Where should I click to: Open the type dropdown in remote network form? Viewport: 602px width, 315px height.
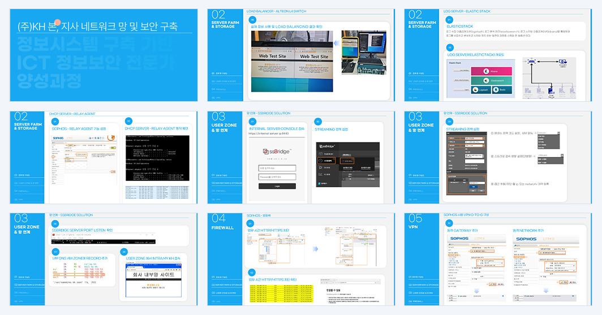[x=564, y=265]
